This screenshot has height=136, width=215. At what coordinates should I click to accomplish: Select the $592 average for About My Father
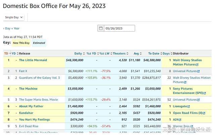[136, 106]
